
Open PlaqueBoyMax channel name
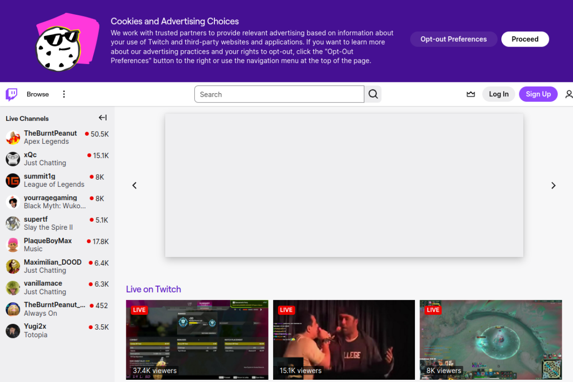point(48,241)
